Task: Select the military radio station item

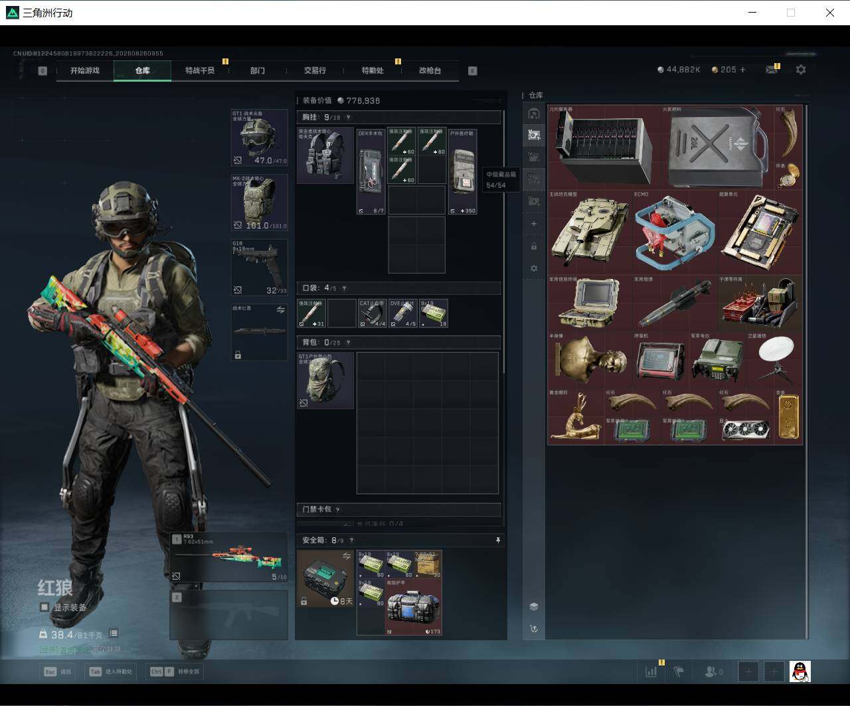Action: (717, 360)
